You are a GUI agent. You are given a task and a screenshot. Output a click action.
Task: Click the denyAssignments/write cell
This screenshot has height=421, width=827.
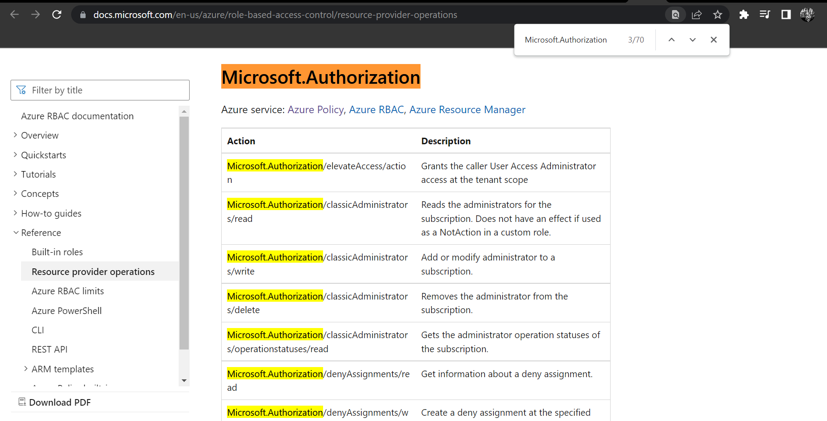pos(318,411)
